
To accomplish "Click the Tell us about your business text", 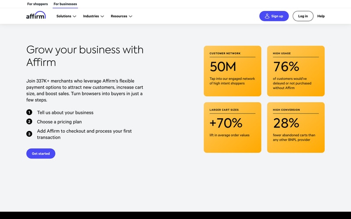I will (x=65, y=113).
